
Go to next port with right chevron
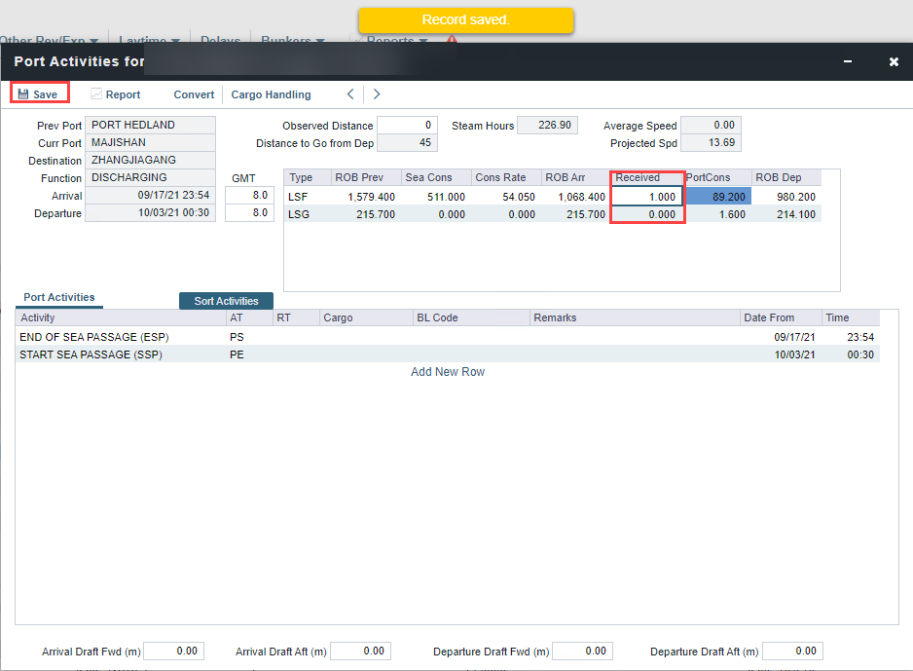pyautogui.click(x=377, y=94)
